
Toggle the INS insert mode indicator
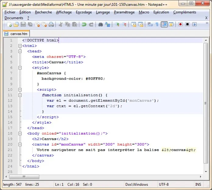[x=198, y=185]
